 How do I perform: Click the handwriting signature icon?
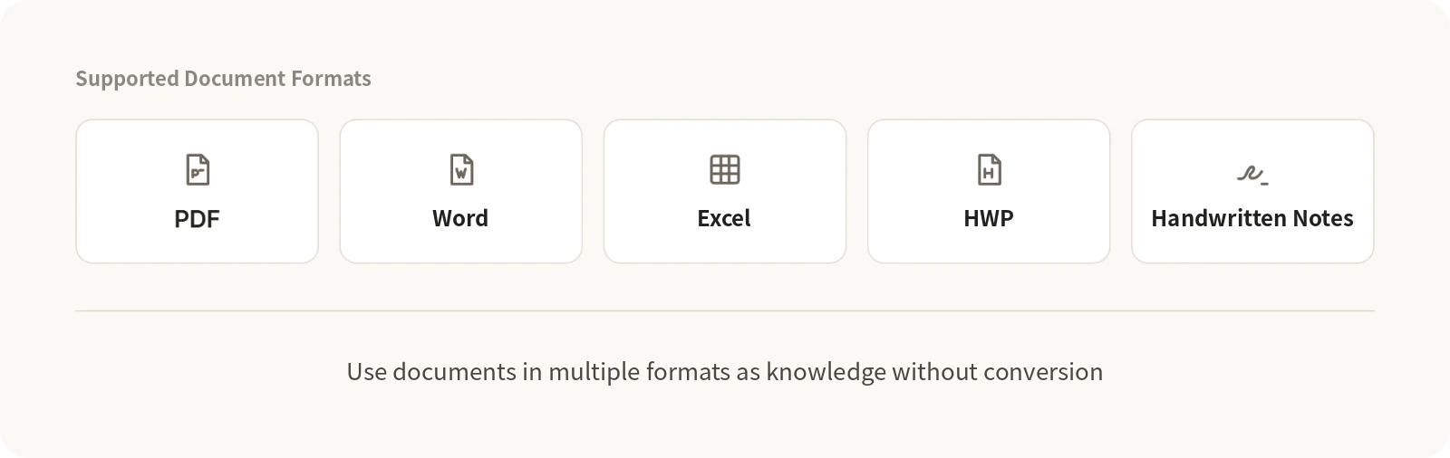point(1252,174)
